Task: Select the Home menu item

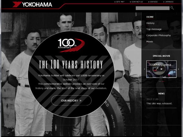Action: pyautogui.click(x=150, y=17)
